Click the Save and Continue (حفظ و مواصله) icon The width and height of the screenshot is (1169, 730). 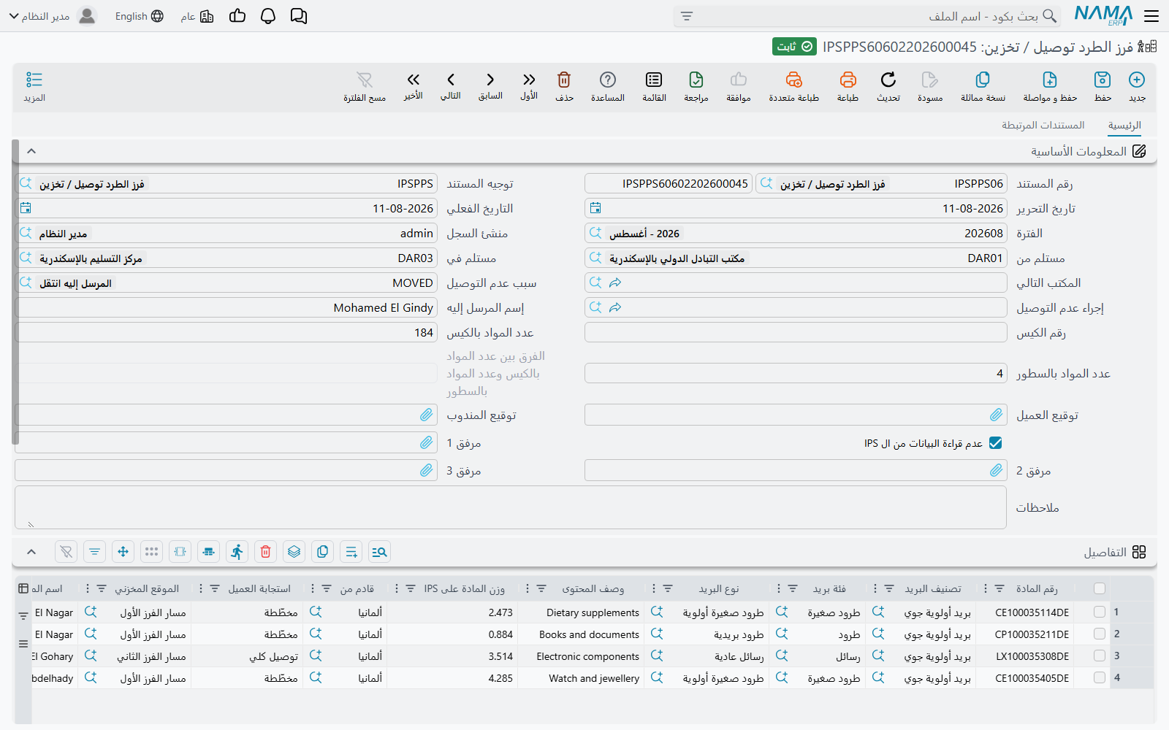point(1050,80)
